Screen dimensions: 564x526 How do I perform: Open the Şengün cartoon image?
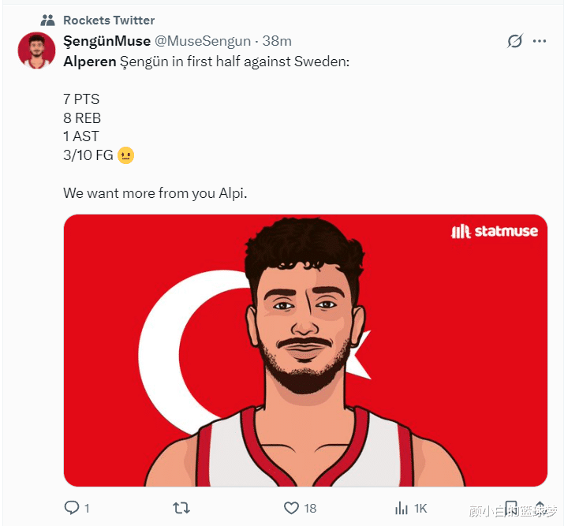coord(305,350)
